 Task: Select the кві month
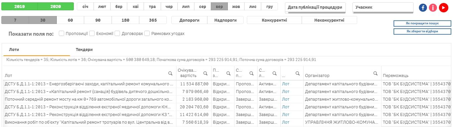click(136, 6)
